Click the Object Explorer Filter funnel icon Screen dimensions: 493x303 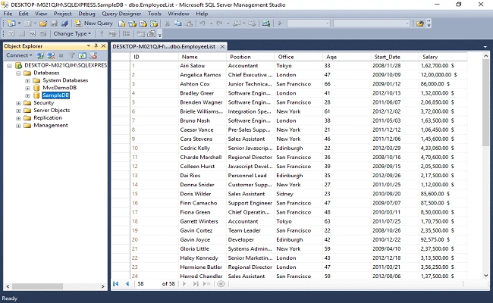pos(72,55)
